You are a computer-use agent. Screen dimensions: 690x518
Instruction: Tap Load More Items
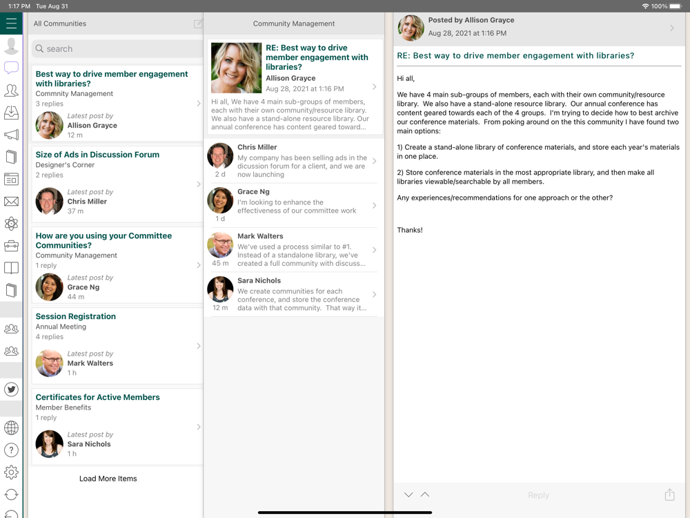[108, 479]
